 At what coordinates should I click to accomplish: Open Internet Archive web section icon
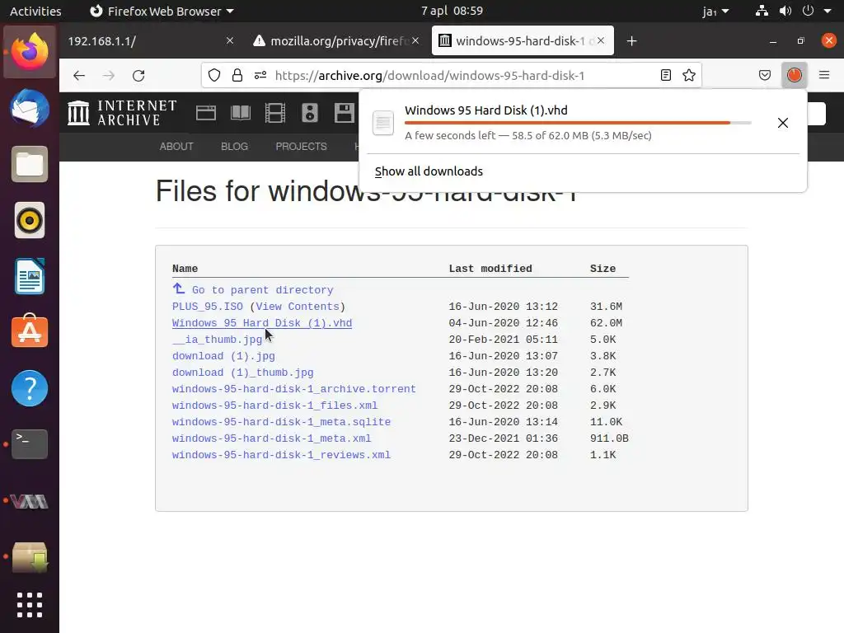tap(205, 113)
